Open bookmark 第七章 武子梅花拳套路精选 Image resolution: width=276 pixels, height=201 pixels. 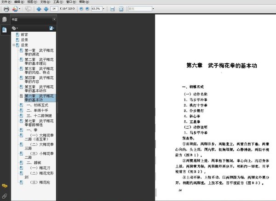(x=39, y=123)
